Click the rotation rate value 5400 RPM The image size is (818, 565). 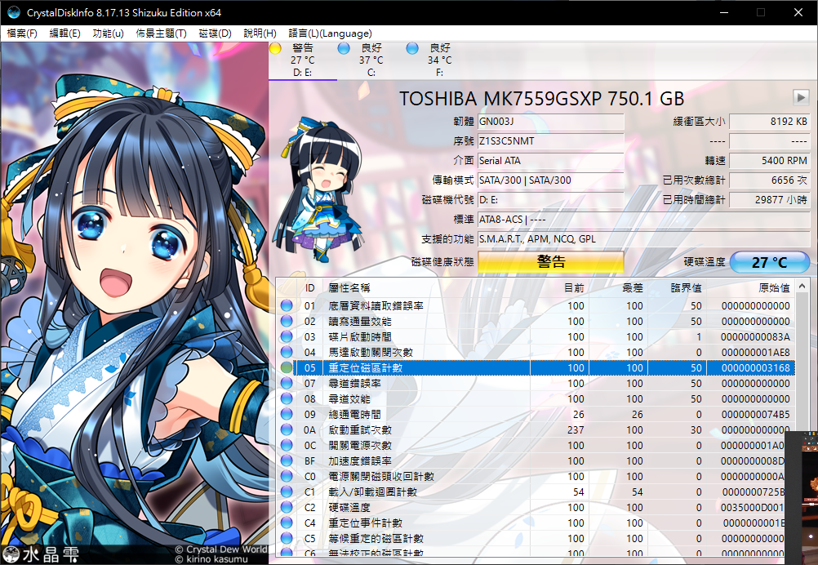[770, 161]
